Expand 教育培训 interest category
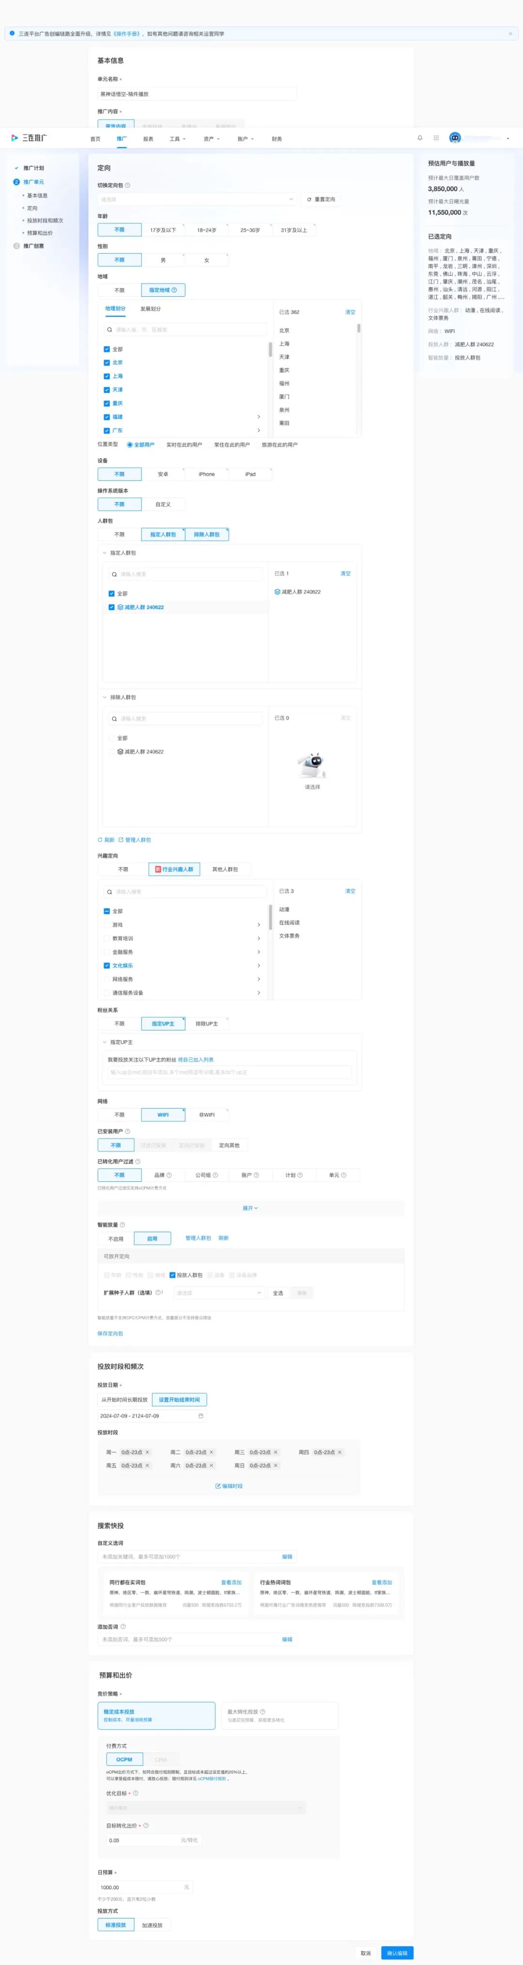Viewport: 523px width, 1965px height. point(259,938)
